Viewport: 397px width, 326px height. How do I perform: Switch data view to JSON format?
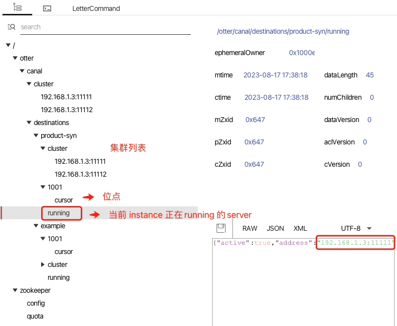click(275, 228)
